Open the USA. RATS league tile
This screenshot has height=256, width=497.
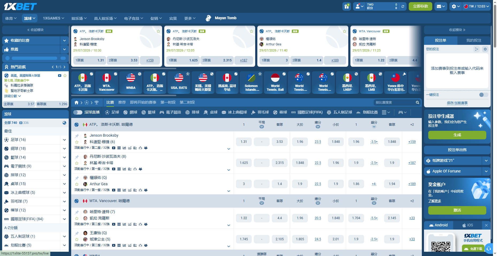pyautogui.click(x=179, y=82)
